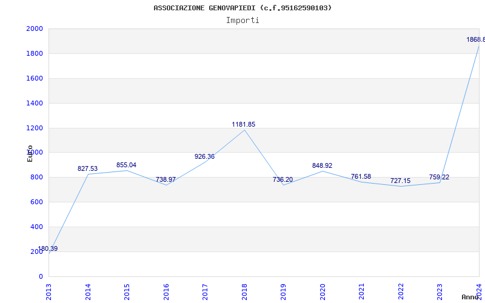
Task: Click the y-axis value 1200
Action: (35, 128)
